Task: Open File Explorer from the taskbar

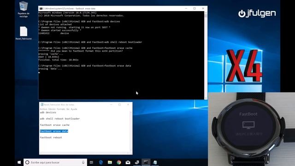Action: point(110,162)
